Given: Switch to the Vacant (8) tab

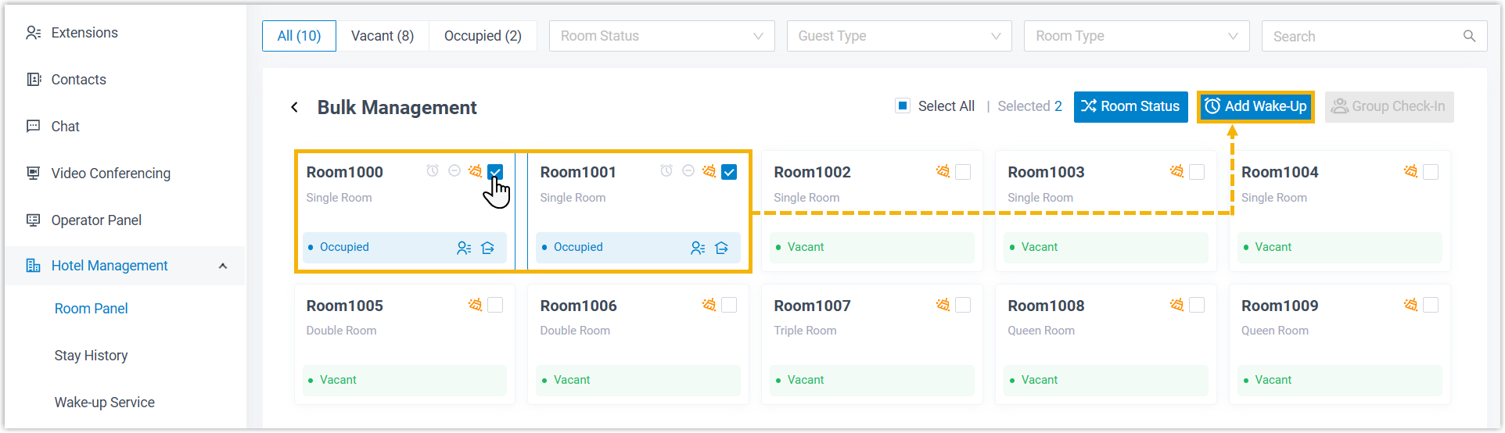Looking at the screenshot, I should click(x=382, y=36).
